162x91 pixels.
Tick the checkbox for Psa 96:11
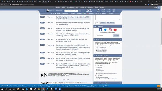[x=47, y=53]
